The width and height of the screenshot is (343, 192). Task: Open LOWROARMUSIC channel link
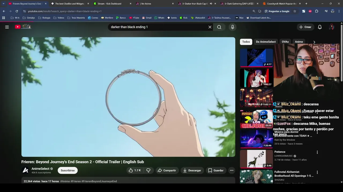pos(284,156)
